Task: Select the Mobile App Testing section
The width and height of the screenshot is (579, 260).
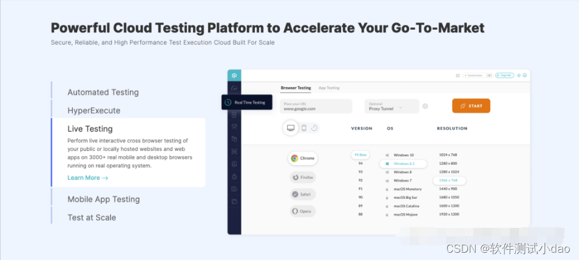Action: (104, 199)
